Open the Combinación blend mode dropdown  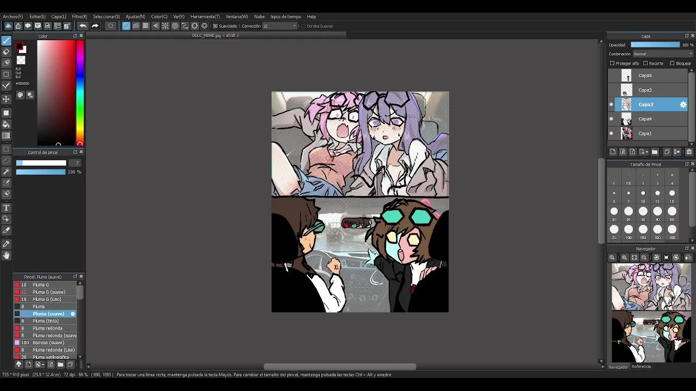(x=663, y=54)
